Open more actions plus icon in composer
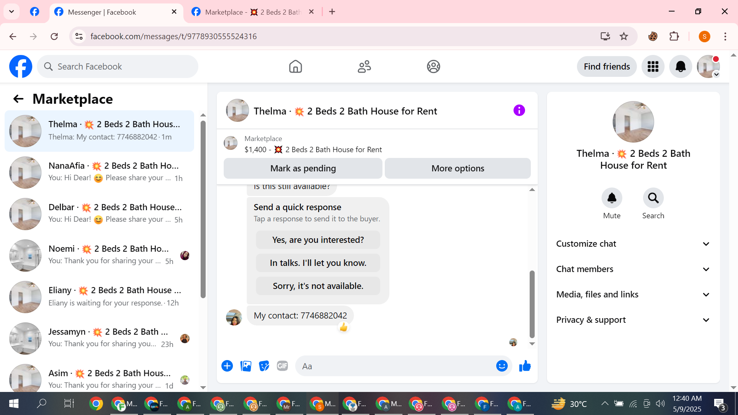Viewport: 738px width, 415px height. pos(227,366)
